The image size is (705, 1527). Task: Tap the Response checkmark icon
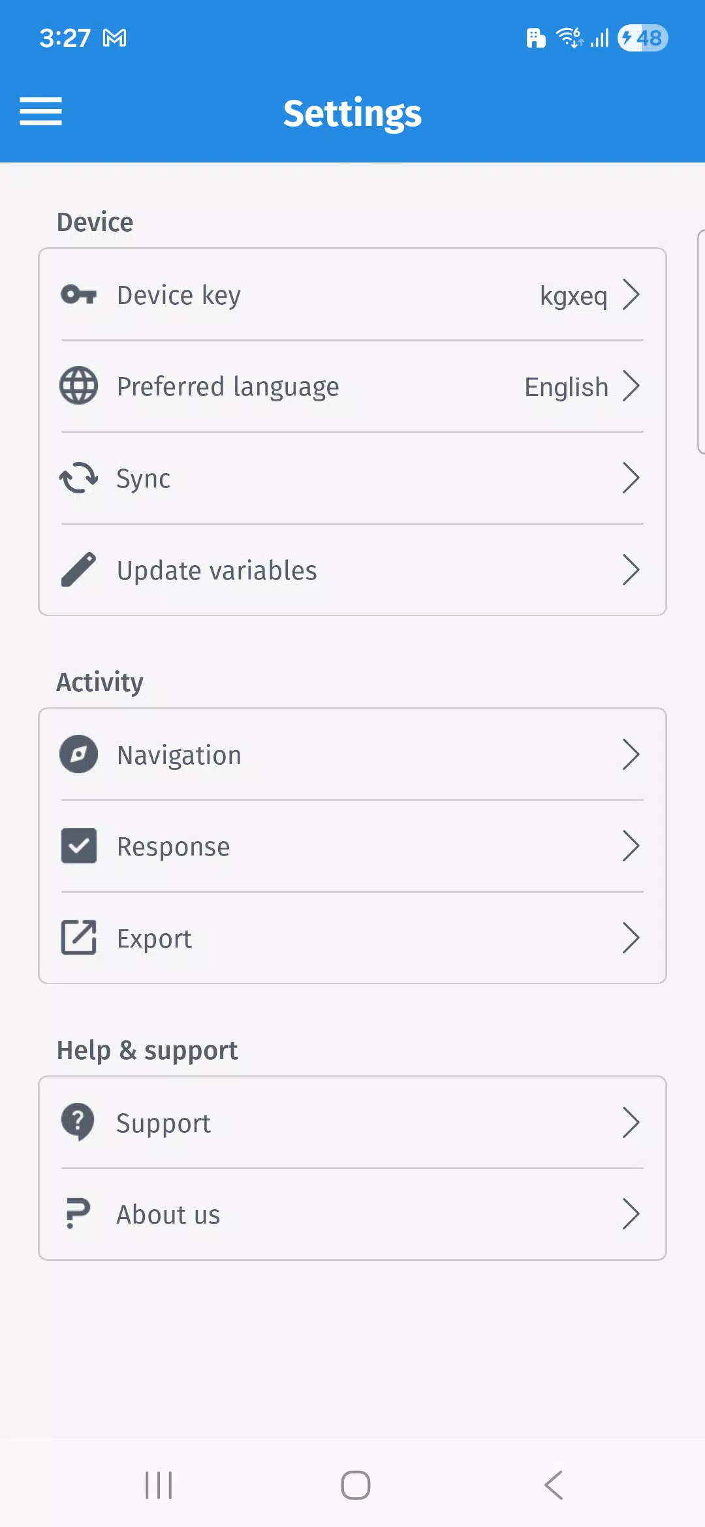[78, 846]
